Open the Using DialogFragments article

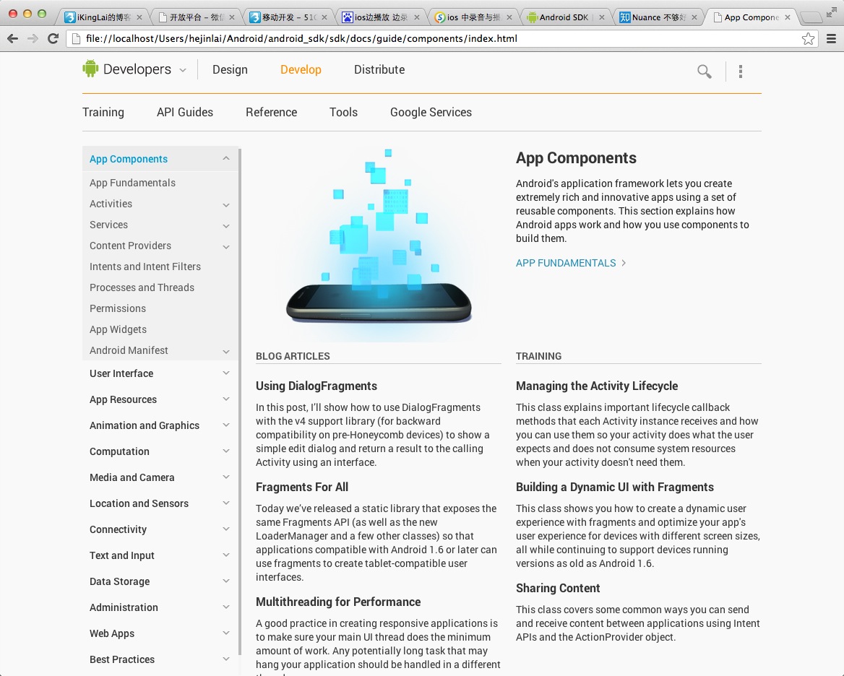[316, 386]
